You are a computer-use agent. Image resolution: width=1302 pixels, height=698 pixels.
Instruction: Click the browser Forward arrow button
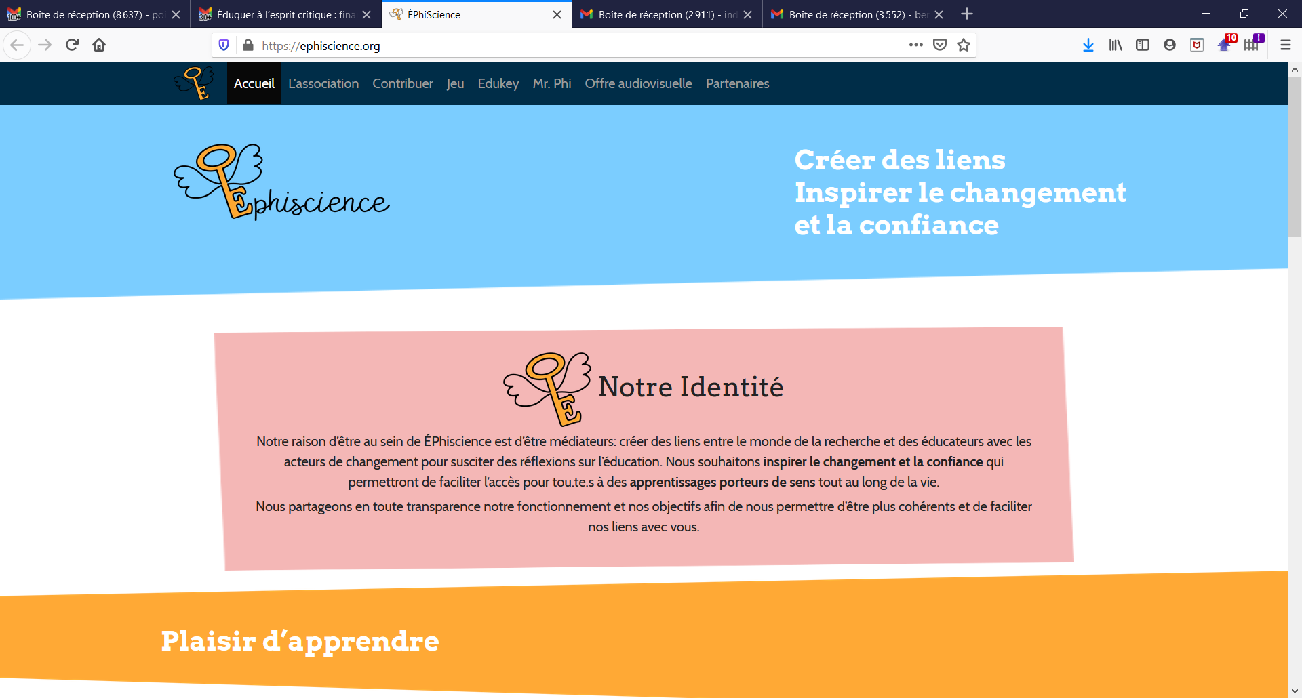pos(45,45)
